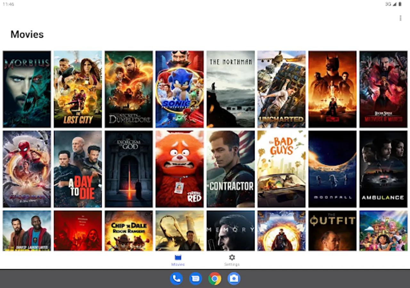Viewport: 410px width, 288px height.
Task: Open the Morbius movie poster
Action: click(x=27, y=89)
